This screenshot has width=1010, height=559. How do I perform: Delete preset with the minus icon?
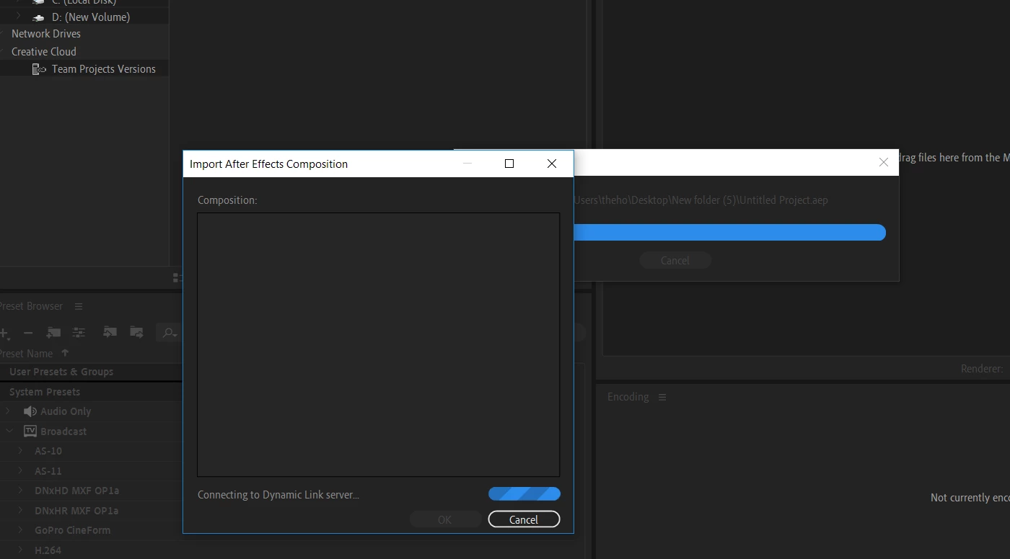tap(28, 333)
